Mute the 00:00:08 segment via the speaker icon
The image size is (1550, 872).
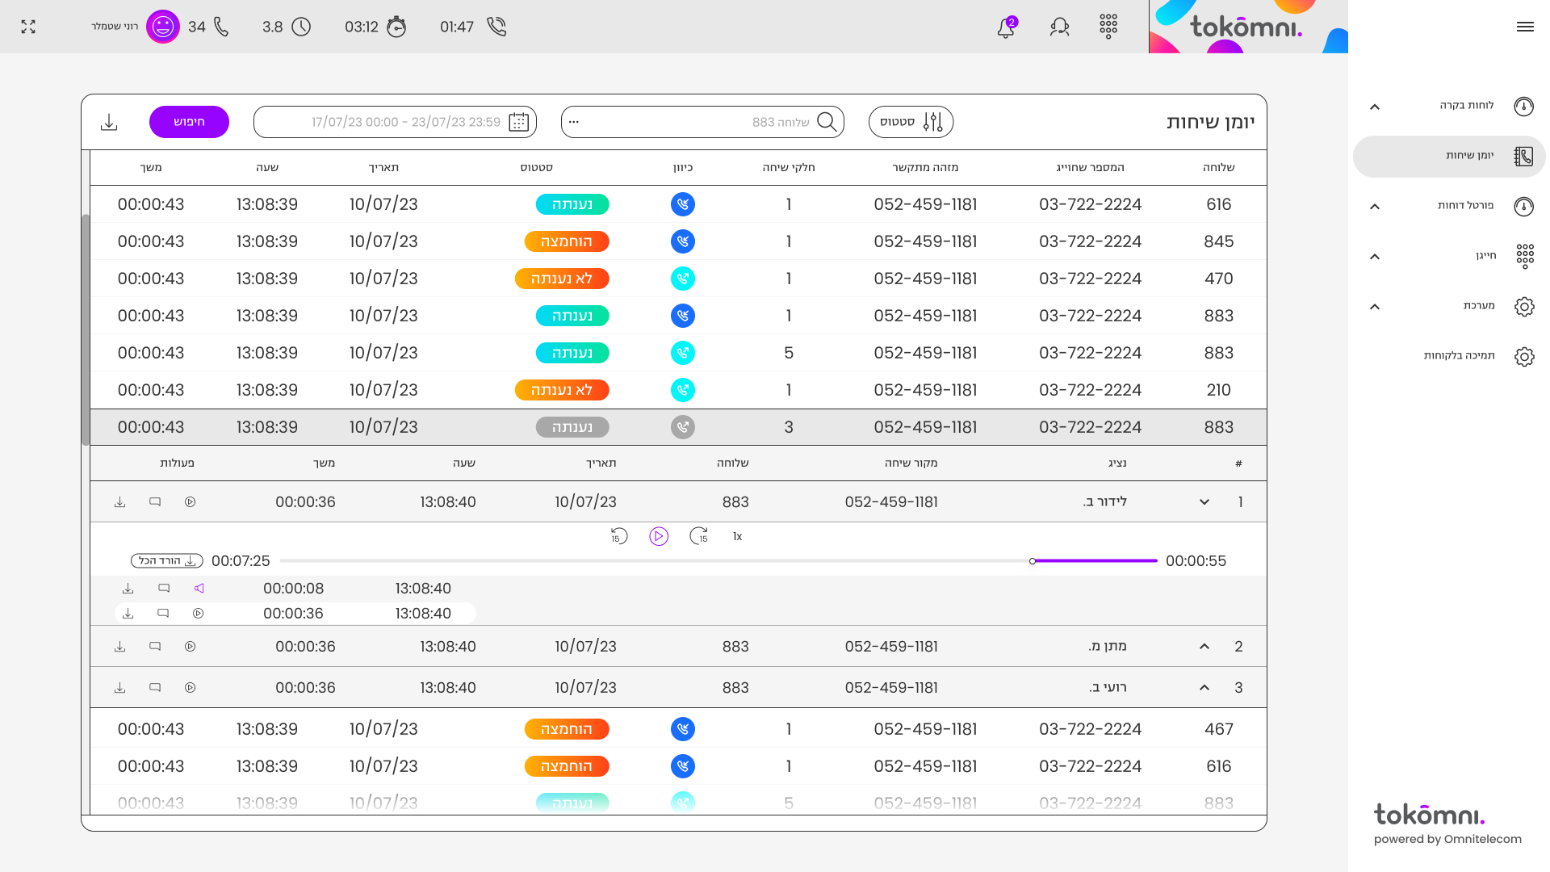[199, 589]
